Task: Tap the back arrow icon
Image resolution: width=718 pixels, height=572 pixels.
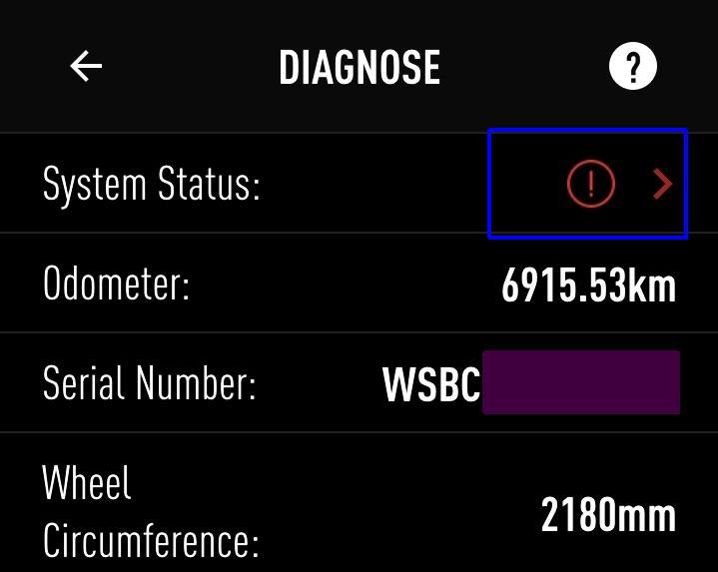Action: tap(87, 67)
